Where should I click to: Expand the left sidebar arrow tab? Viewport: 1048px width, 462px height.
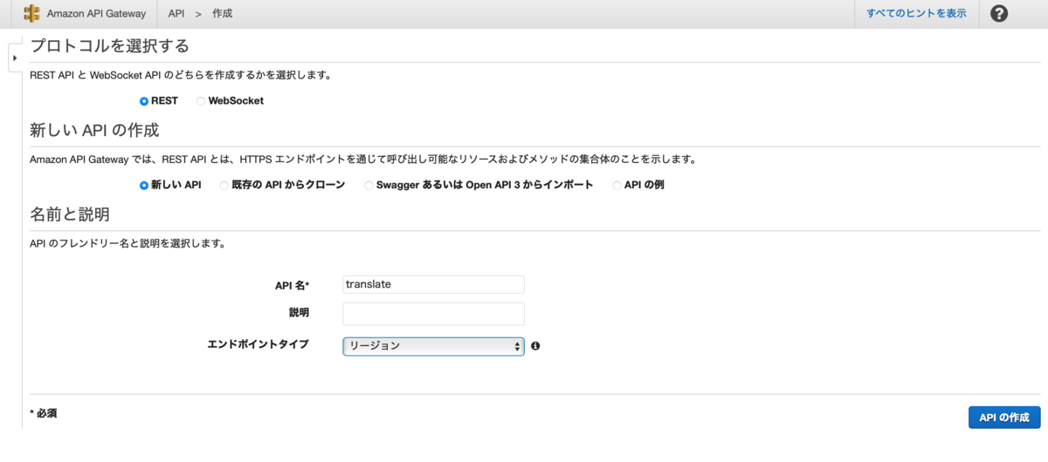(x=15, y=58)
